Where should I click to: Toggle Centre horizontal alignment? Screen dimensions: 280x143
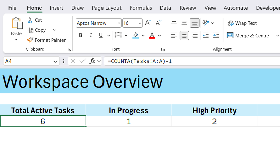184,35
